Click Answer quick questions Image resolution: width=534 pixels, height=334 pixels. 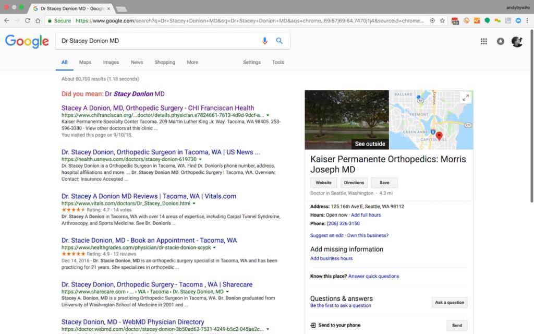coord(373,277)
